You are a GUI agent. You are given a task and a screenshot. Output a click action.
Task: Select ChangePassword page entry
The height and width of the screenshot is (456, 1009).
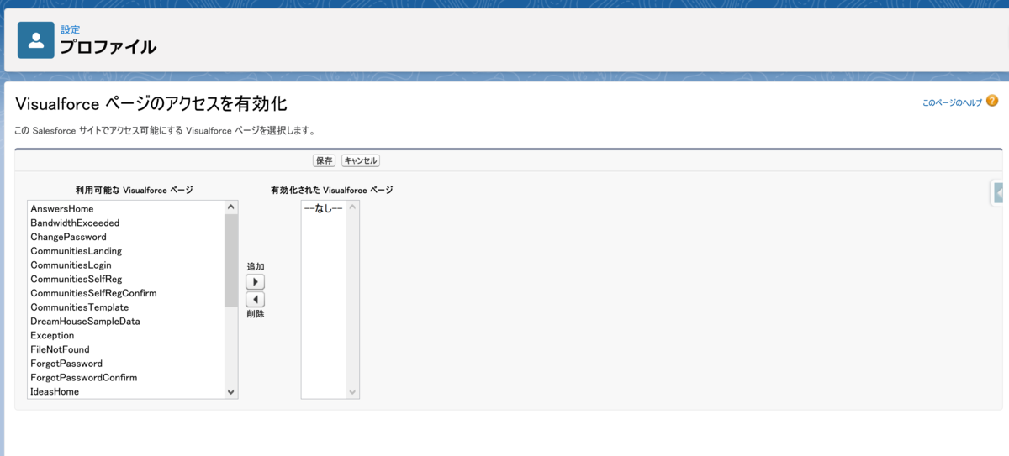(x=126, y=237)
